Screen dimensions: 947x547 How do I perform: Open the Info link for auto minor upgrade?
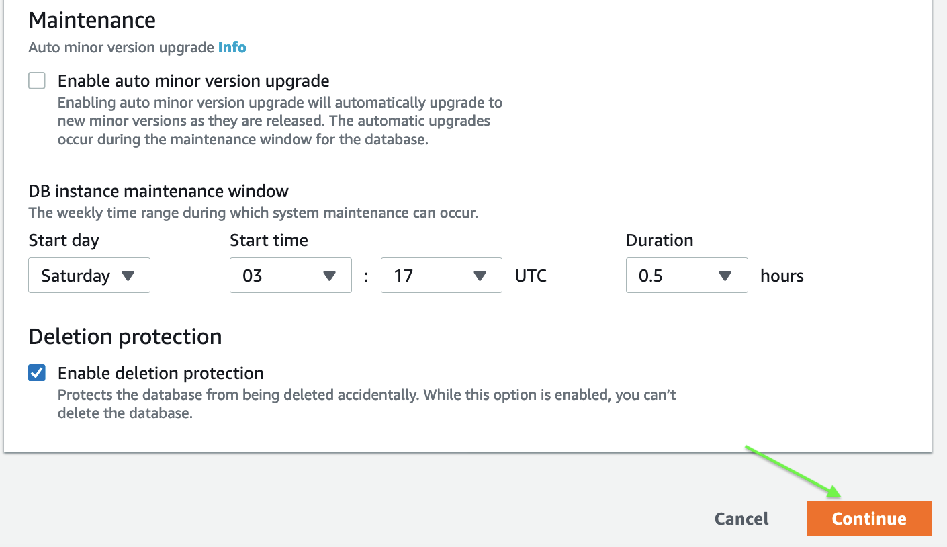point(232,48)
